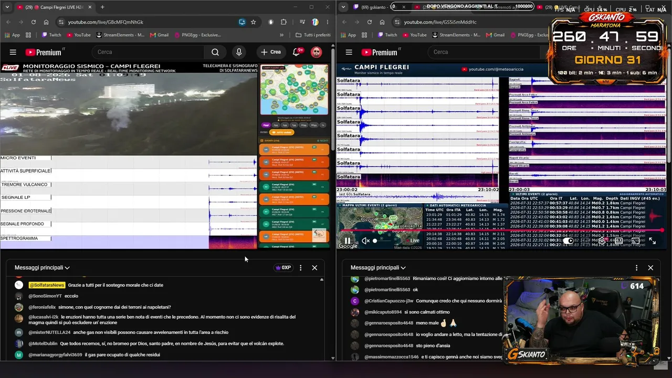This screenshot has width=672, height=378.
Task: Open Chrome profile icon in left browser
Action: (x=315, y=22)
